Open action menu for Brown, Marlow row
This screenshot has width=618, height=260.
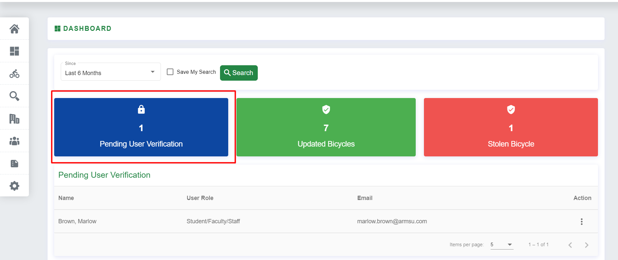[582, 222]
